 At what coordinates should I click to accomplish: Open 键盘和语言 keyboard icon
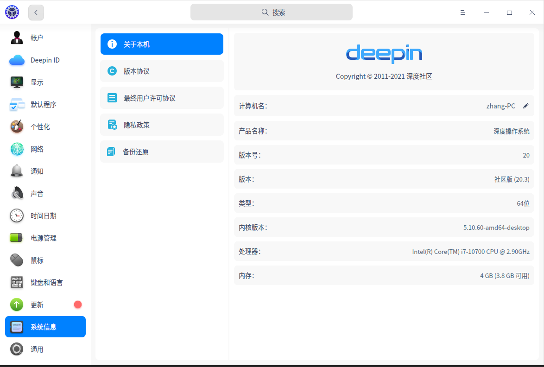tap(17, 282)
